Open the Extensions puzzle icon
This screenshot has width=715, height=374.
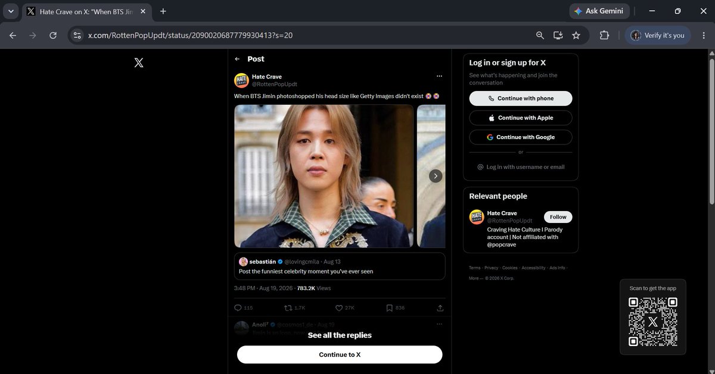[604, 36]
